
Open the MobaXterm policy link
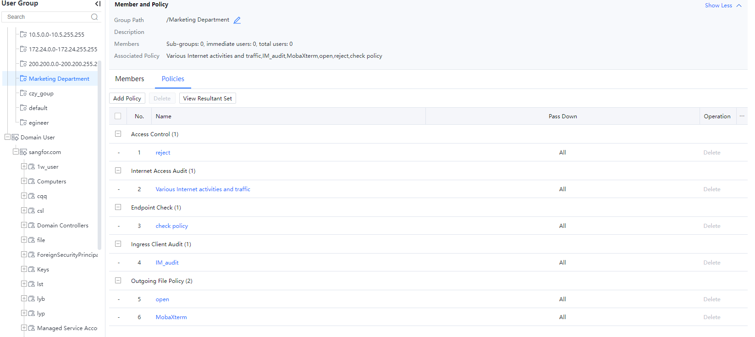[x=171, y=317]
